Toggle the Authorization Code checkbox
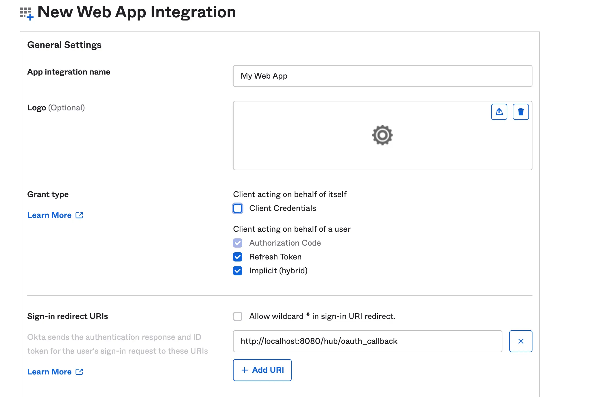Screen dimensions: 603x397 click(238, 243)
